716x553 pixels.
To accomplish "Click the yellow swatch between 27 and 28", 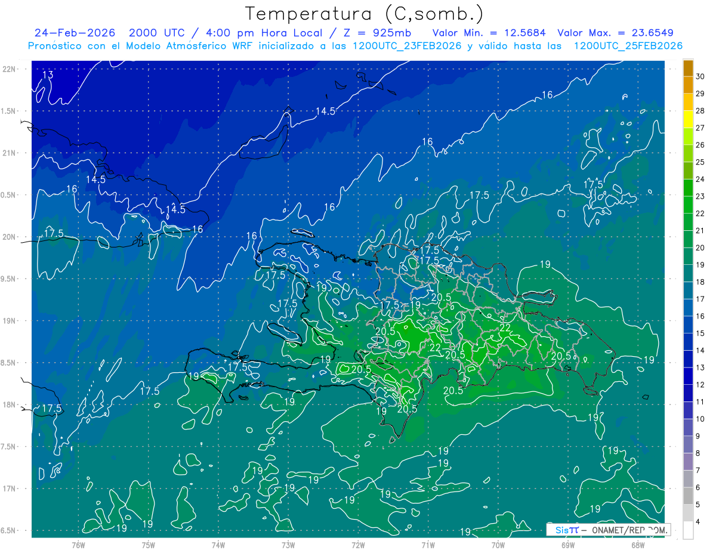I will (x=689, y=119).
